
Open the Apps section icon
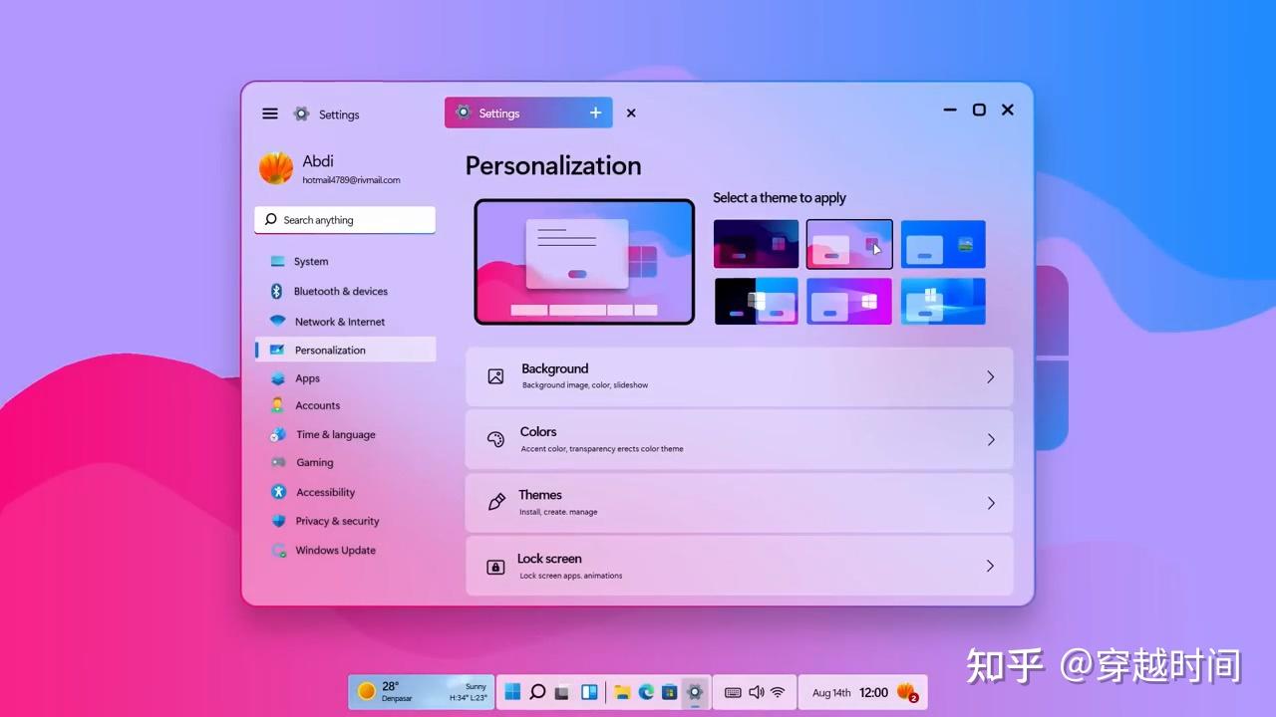(277, 377)
